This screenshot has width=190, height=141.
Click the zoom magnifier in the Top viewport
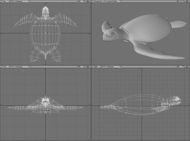click(85, 2)
